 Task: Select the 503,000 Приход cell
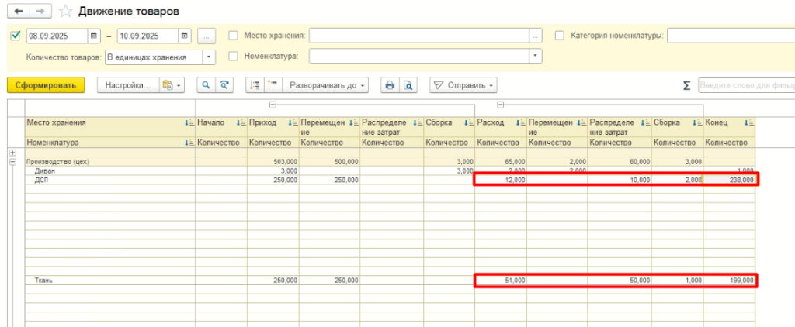pos(273,162)
